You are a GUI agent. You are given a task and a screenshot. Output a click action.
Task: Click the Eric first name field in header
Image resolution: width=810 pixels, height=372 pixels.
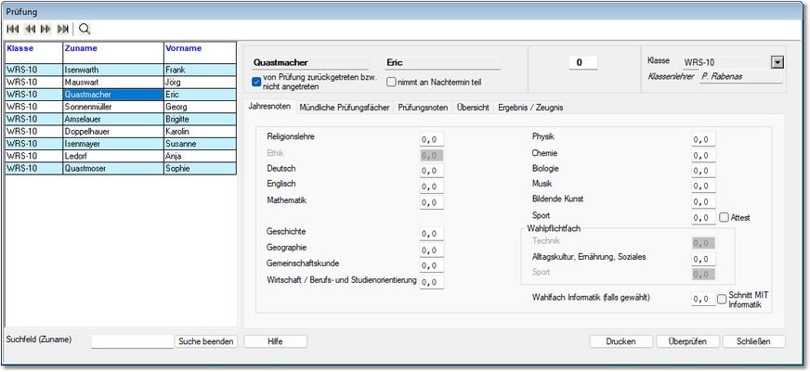coord(443,62)
